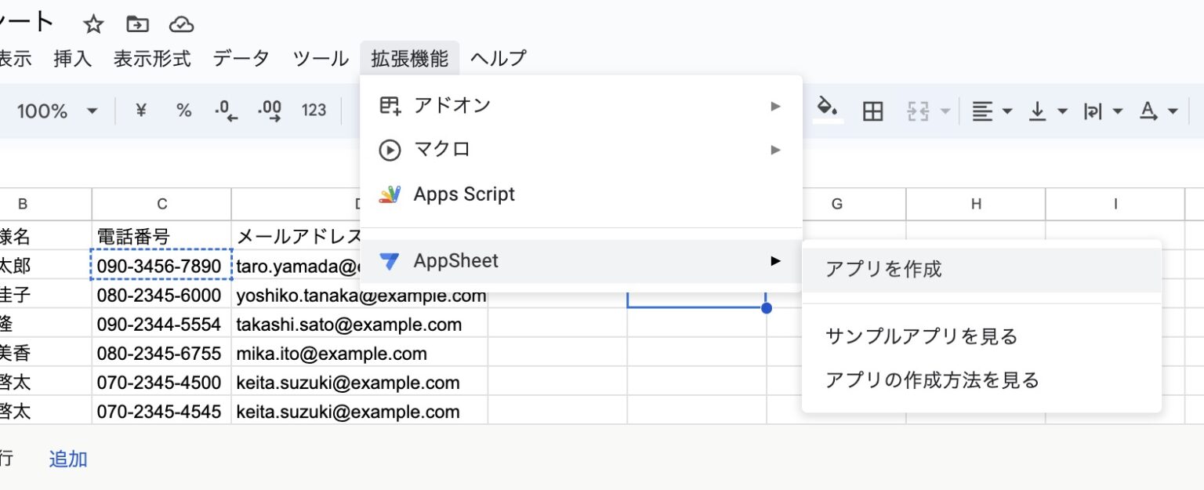Open more number formats via 123 icon

(x=314, y=111)
